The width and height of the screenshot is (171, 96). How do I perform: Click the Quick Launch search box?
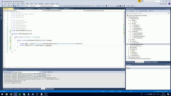coord(153,1)
